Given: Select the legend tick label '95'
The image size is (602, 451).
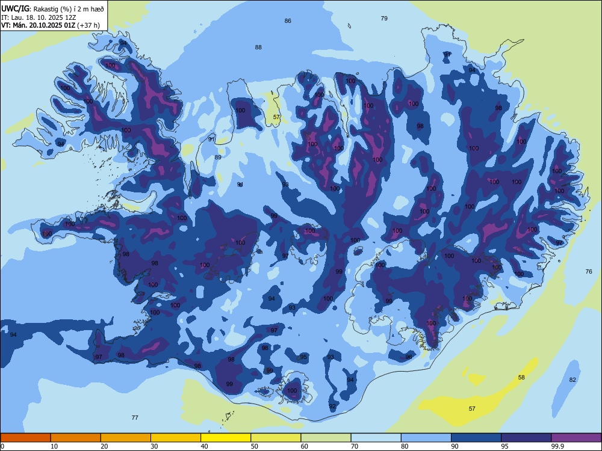Looking at the screenshot, I should [x=505, y=446].
